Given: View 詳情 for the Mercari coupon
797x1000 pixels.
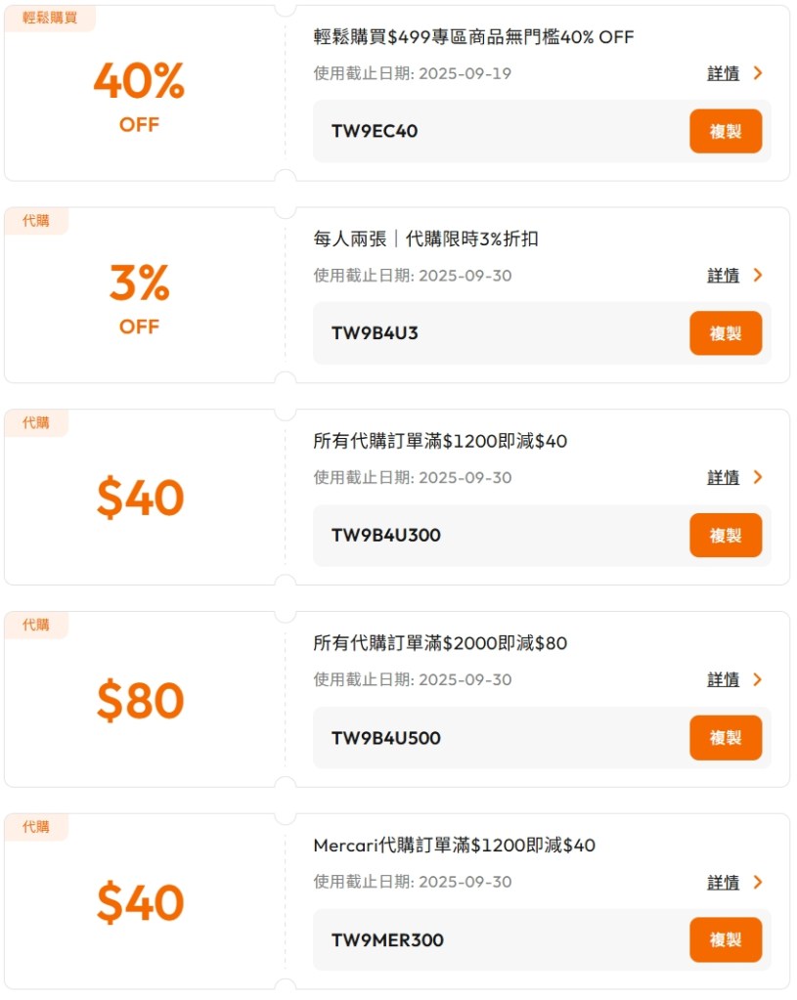Looking at the screenshot, I should 723,882.
